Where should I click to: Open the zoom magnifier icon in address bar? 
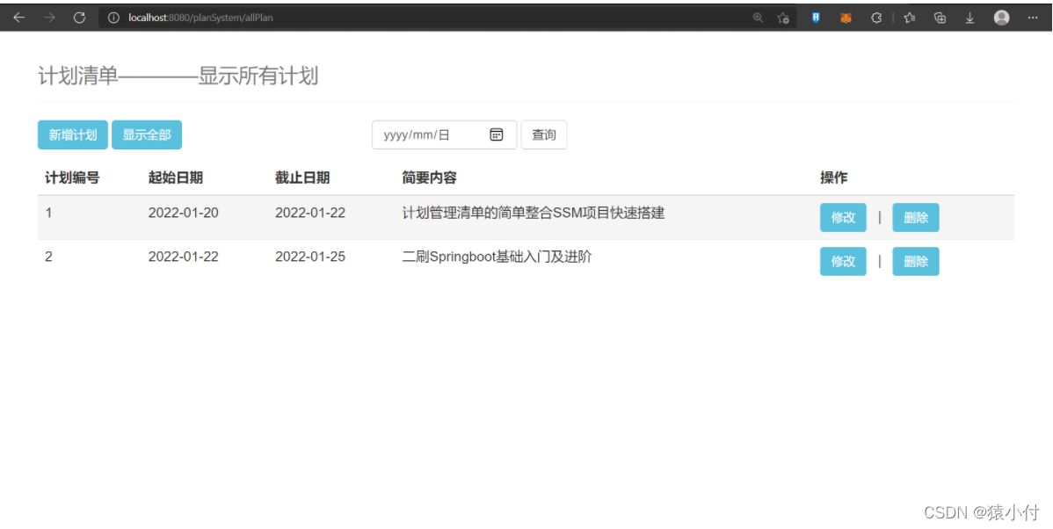(x=759, y=18)
